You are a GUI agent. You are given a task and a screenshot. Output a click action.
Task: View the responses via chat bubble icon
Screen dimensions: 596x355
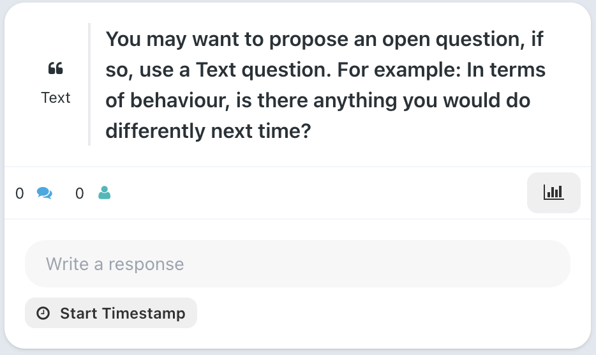45,193
